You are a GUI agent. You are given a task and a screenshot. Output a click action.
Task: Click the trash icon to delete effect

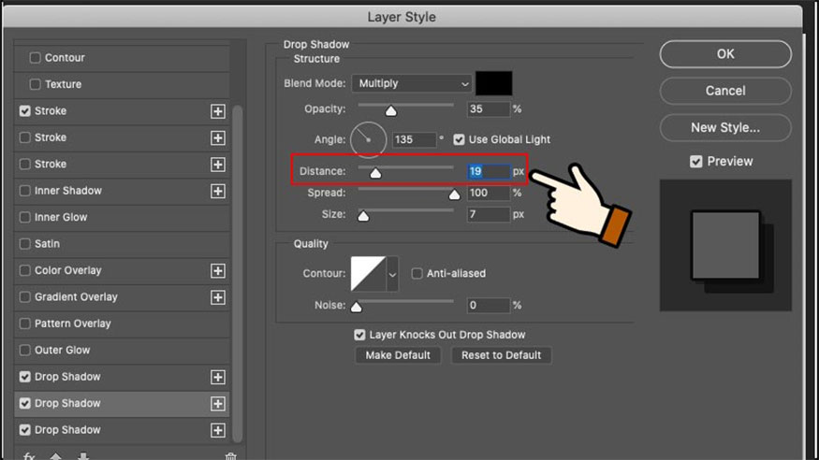230,456
